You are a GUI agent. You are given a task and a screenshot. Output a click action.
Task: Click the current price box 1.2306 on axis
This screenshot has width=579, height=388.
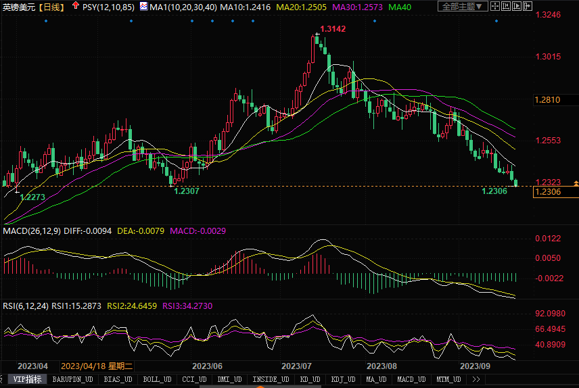548,192
